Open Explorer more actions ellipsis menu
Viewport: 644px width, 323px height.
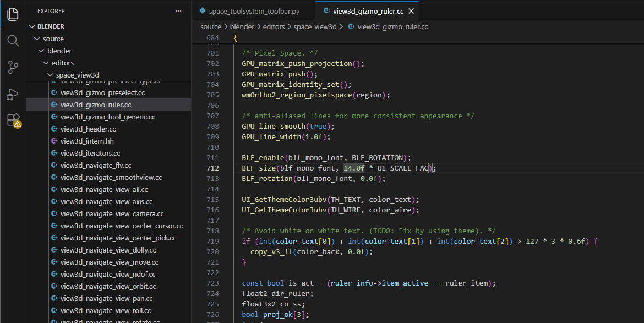click(178, 11)
